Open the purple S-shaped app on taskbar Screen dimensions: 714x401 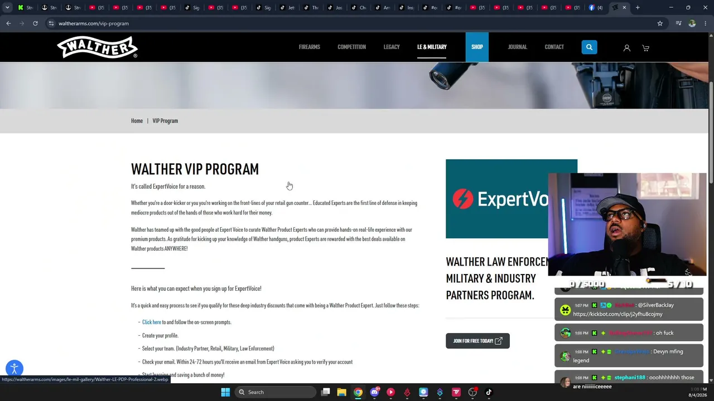(440, 392)
